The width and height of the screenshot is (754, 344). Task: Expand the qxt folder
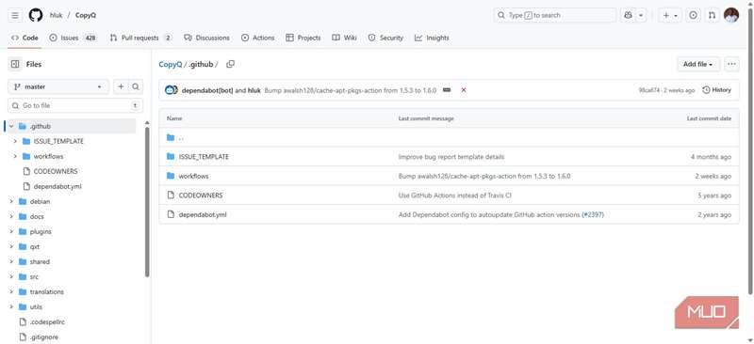click(x=11, y=246)
